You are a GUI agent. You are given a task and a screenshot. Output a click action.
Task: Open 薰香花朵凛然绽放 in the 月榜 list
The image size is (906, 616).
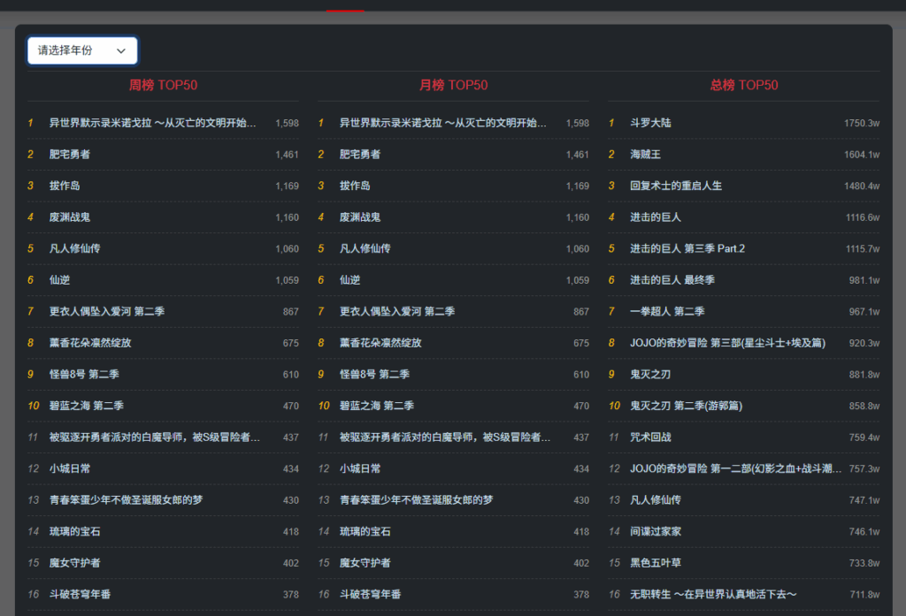point(380,343)
